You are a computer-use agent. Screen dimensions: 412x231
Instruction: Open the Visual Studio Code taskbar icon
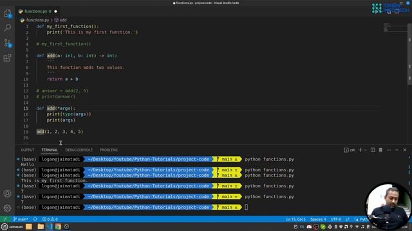(50, 227)
